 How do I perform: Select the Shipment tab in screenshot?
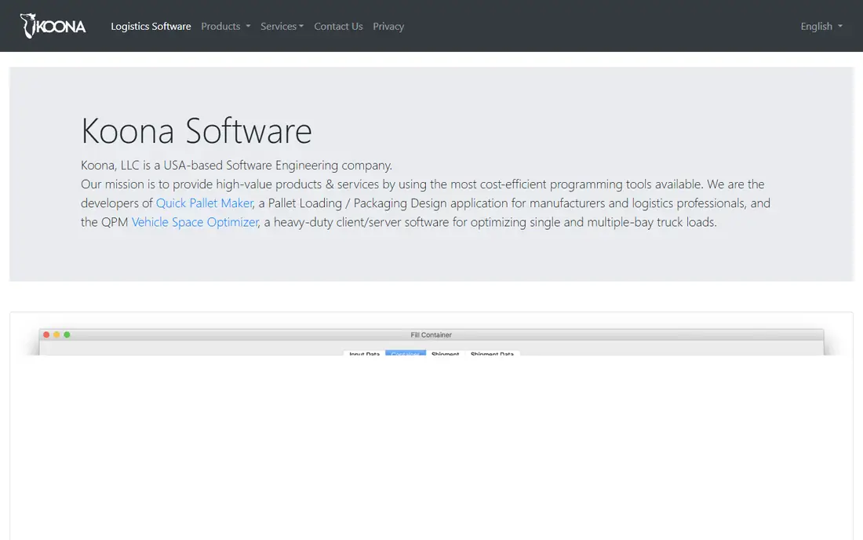click(x=446, y=353)
